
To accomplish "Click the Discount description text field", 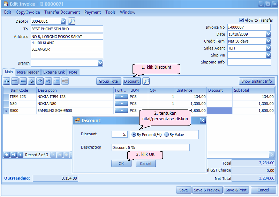I will tap(150, 147).
